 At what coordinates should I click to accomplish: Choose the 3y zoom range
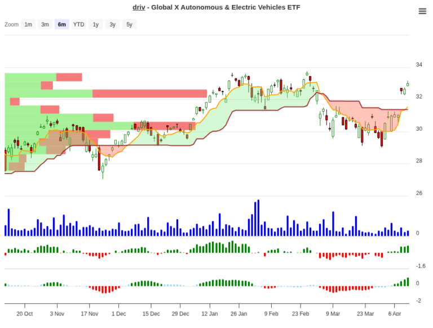click(x=112, y=24)
